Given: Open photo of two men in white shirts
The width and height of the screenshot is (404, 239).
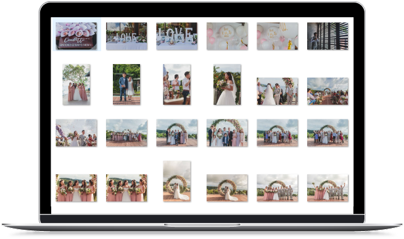Looking at the screenshot, I should click(x=177, y=84).
